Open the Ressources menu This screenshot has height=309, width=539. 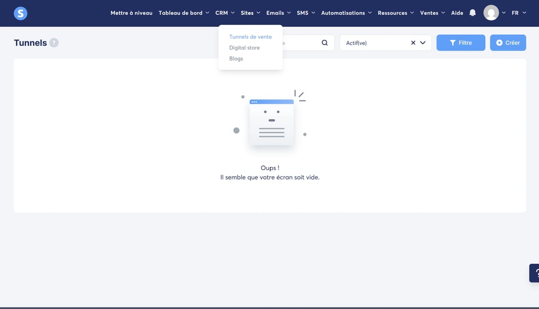396,13
